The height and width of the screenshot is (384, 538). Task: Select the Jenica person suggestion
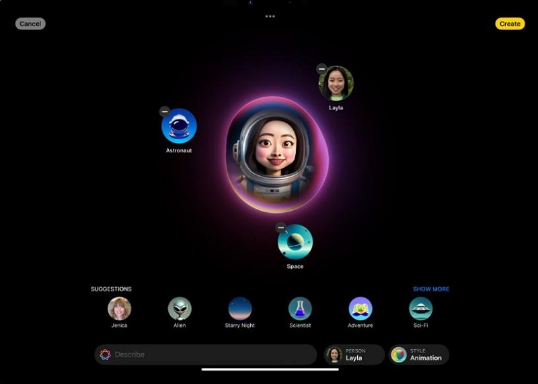[120, 309]
